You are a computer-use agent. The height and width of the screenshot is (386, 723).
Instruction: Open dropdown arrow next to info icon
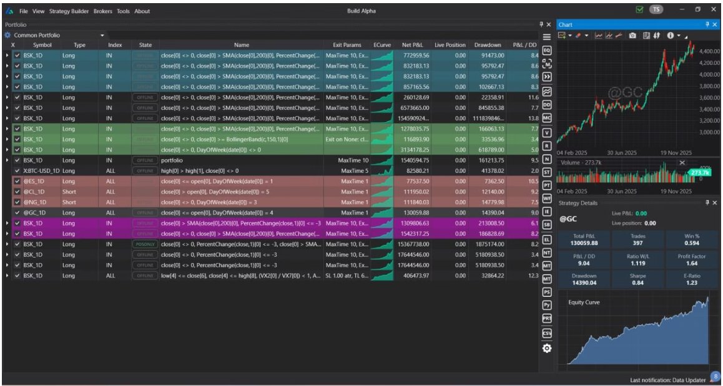coord(679,36)
